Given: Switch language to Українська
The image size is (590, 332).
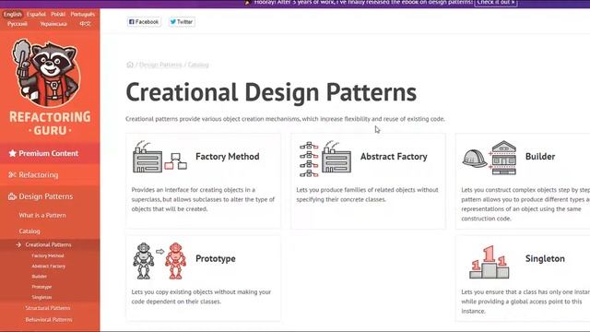Looking at the screenshot, I should click(53, 24).
